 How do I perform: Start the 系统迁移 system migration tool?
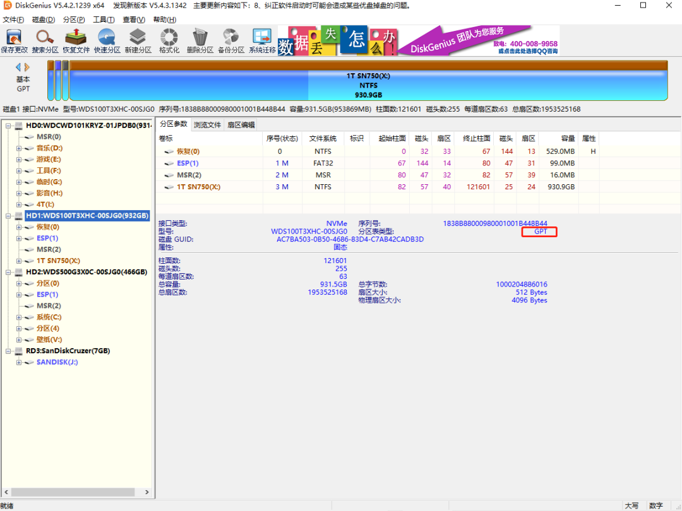(x=262, y=41)
